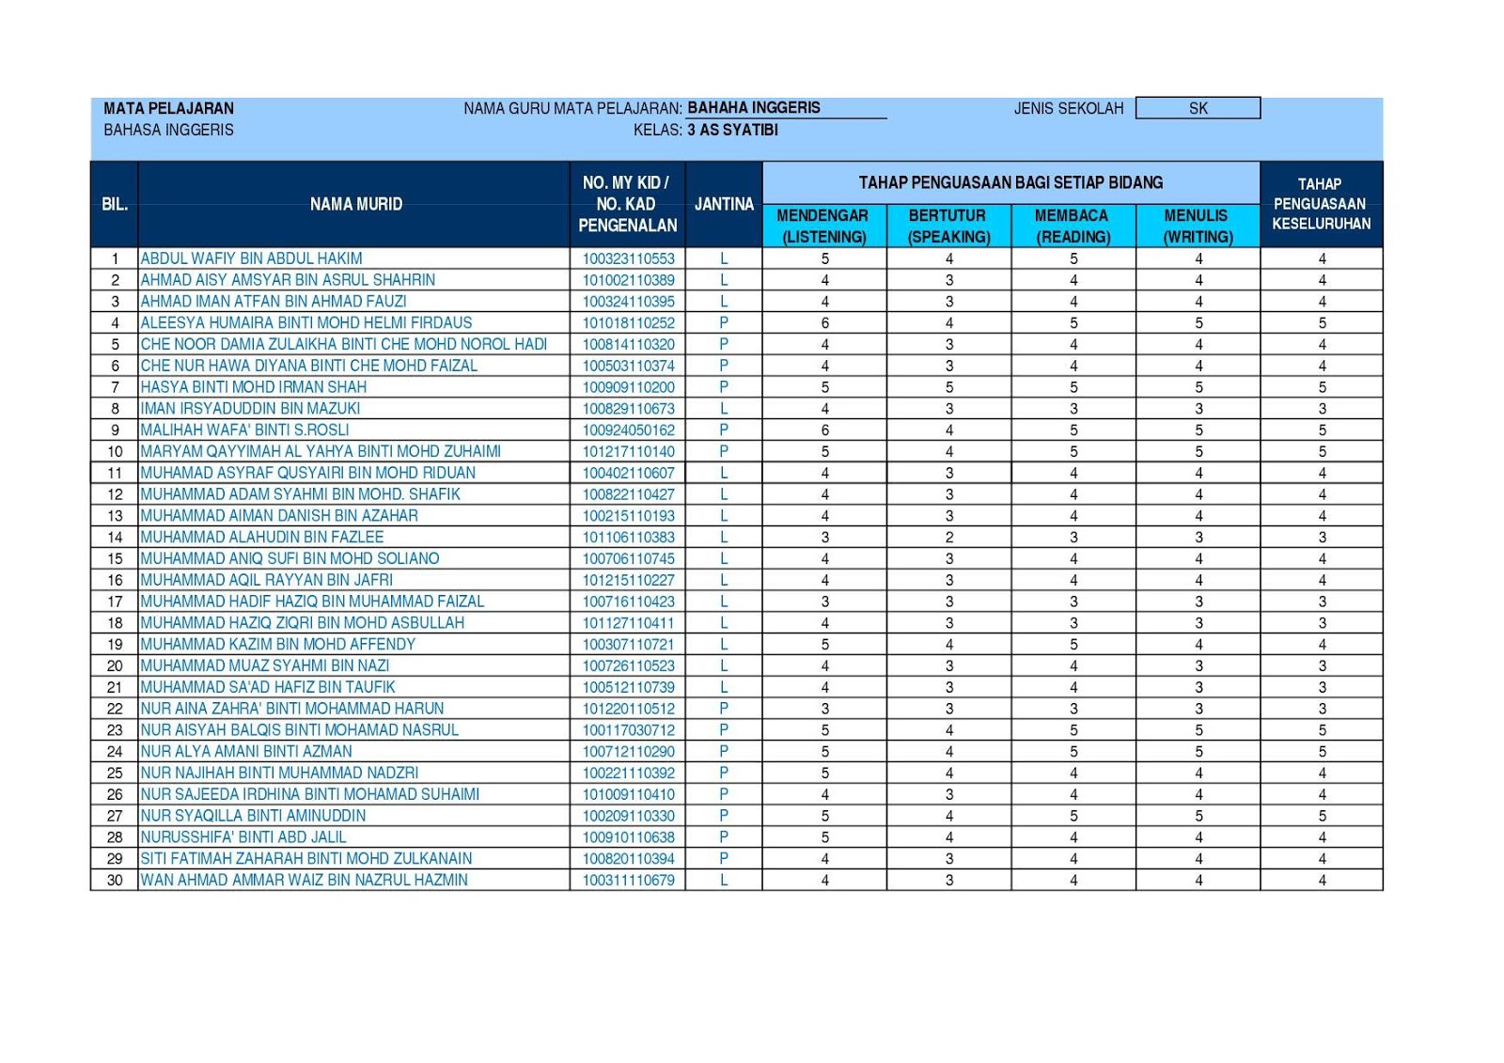Screen dimensions: 1504x1063
Task: Select ID number 100512110739
Action: [628, 687]
